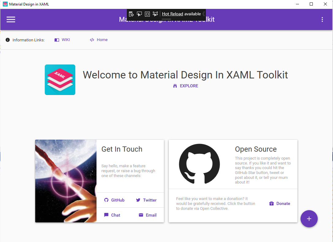Click the large GitHub logo in Open Source card

tap(199, 164)
